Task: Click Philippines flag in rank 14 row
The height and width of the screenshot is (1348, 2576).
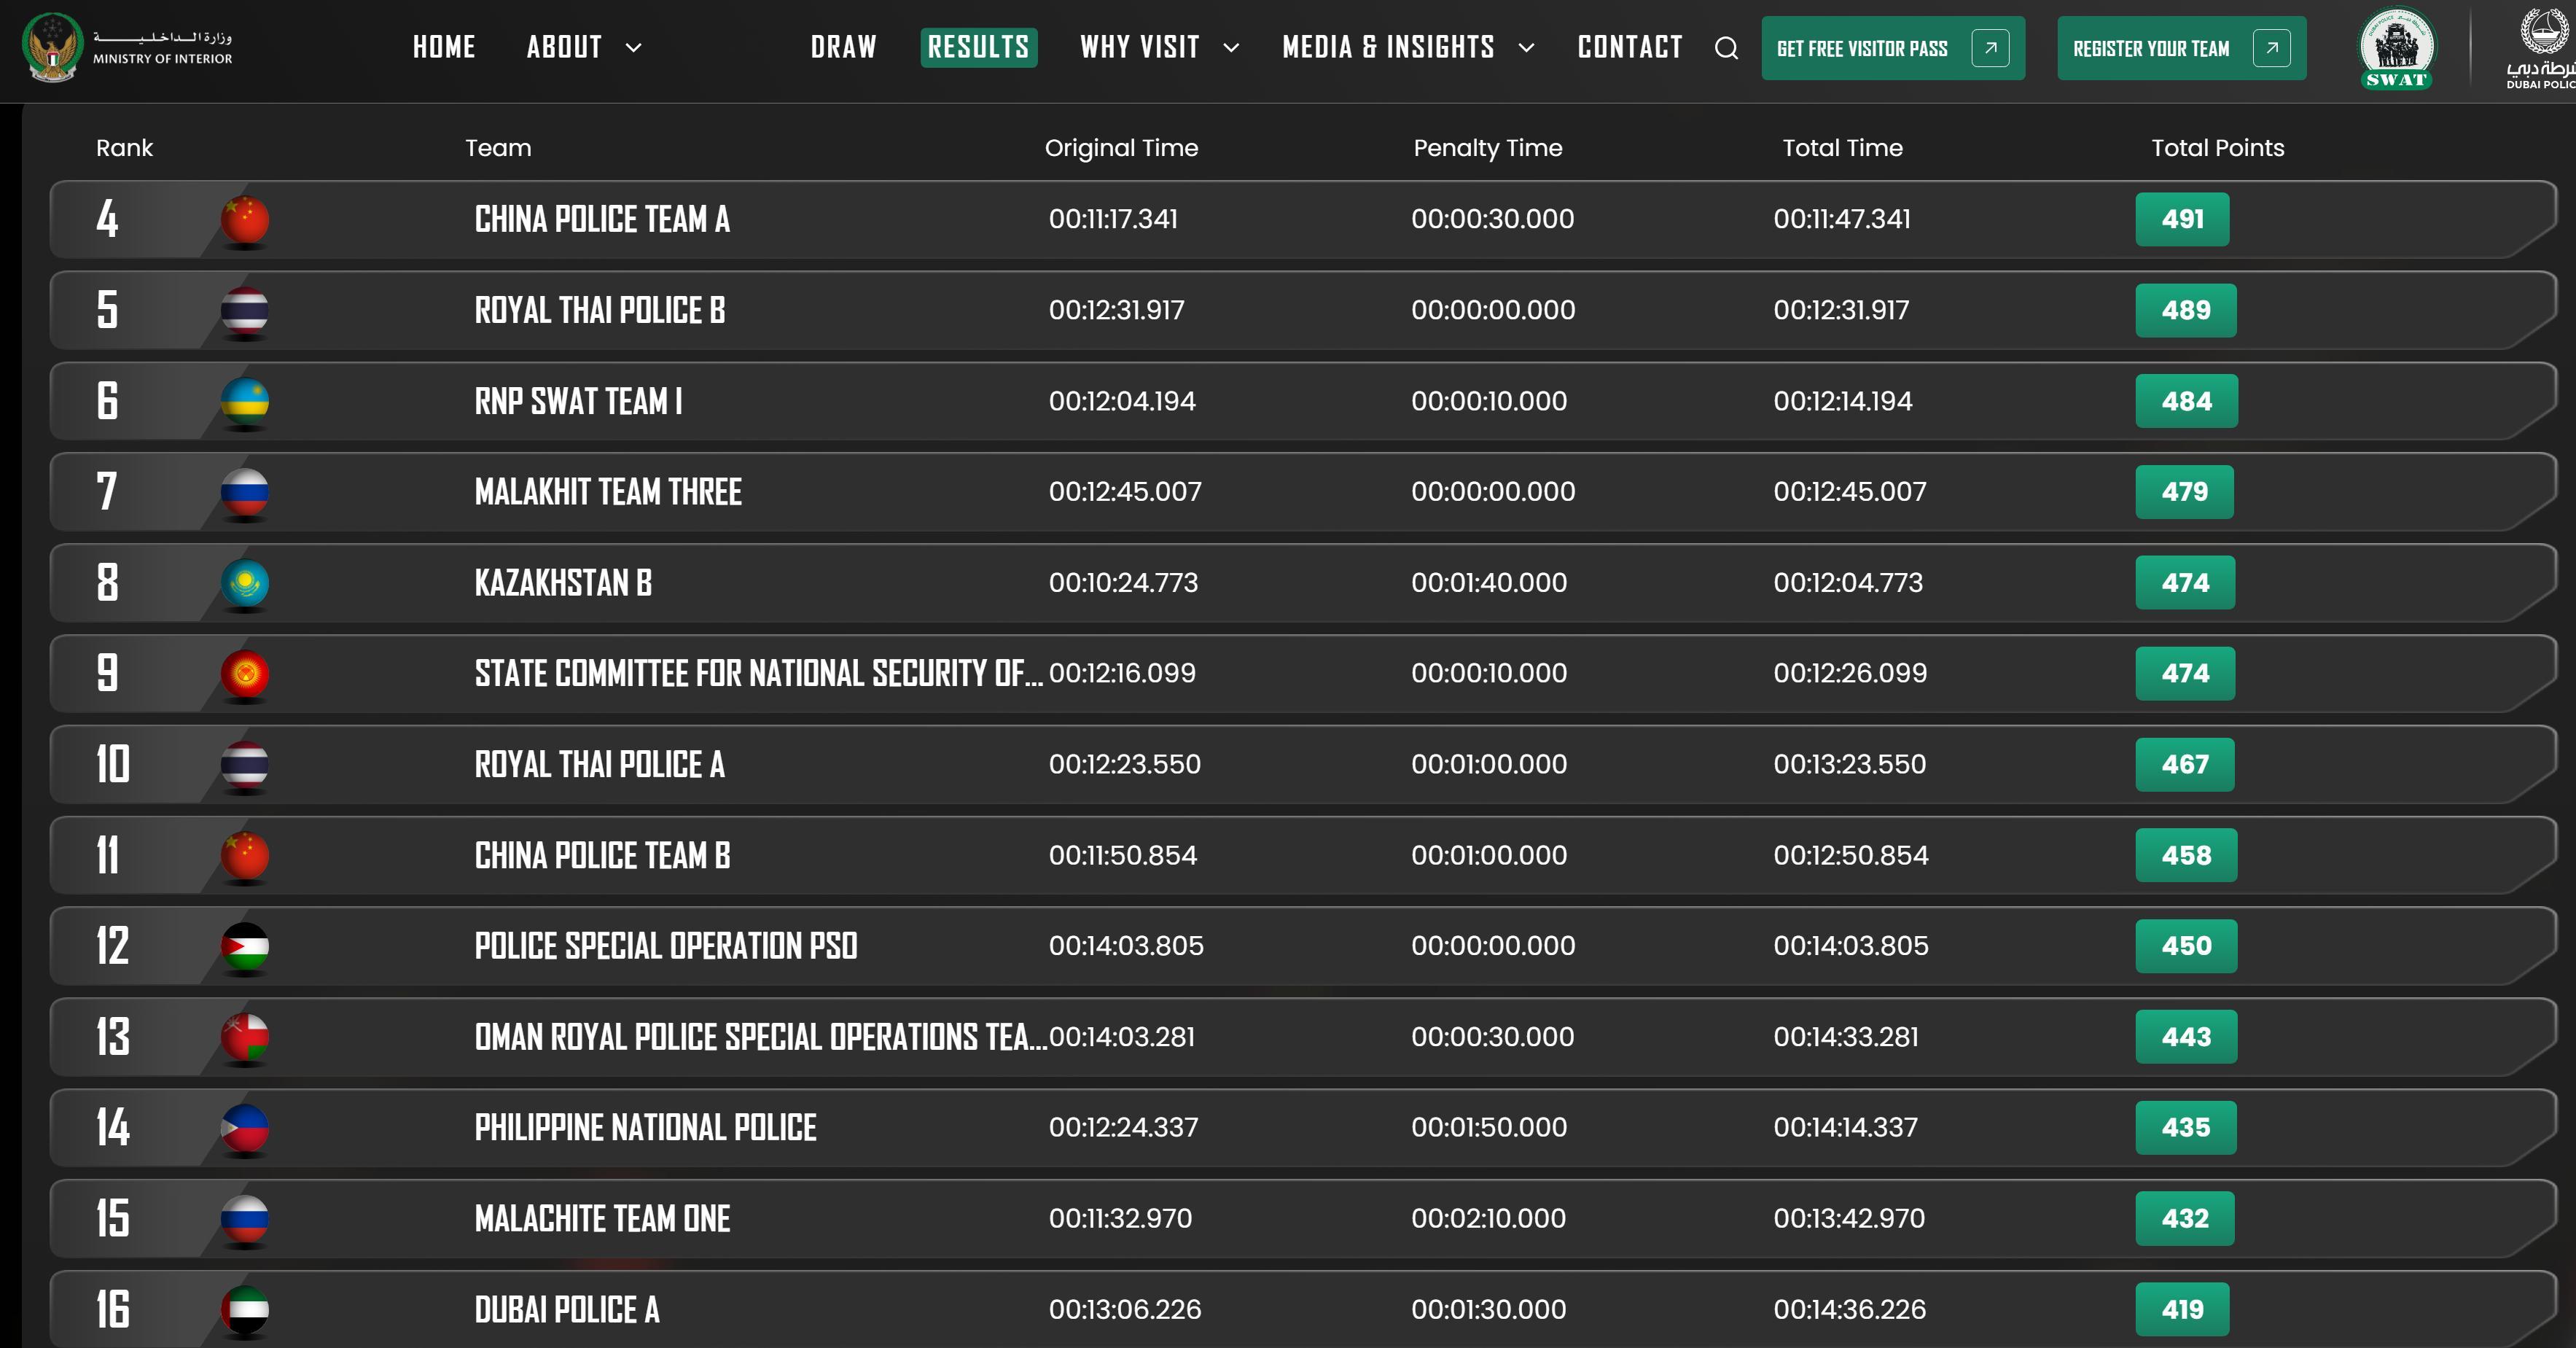Action: point(245,1128)
